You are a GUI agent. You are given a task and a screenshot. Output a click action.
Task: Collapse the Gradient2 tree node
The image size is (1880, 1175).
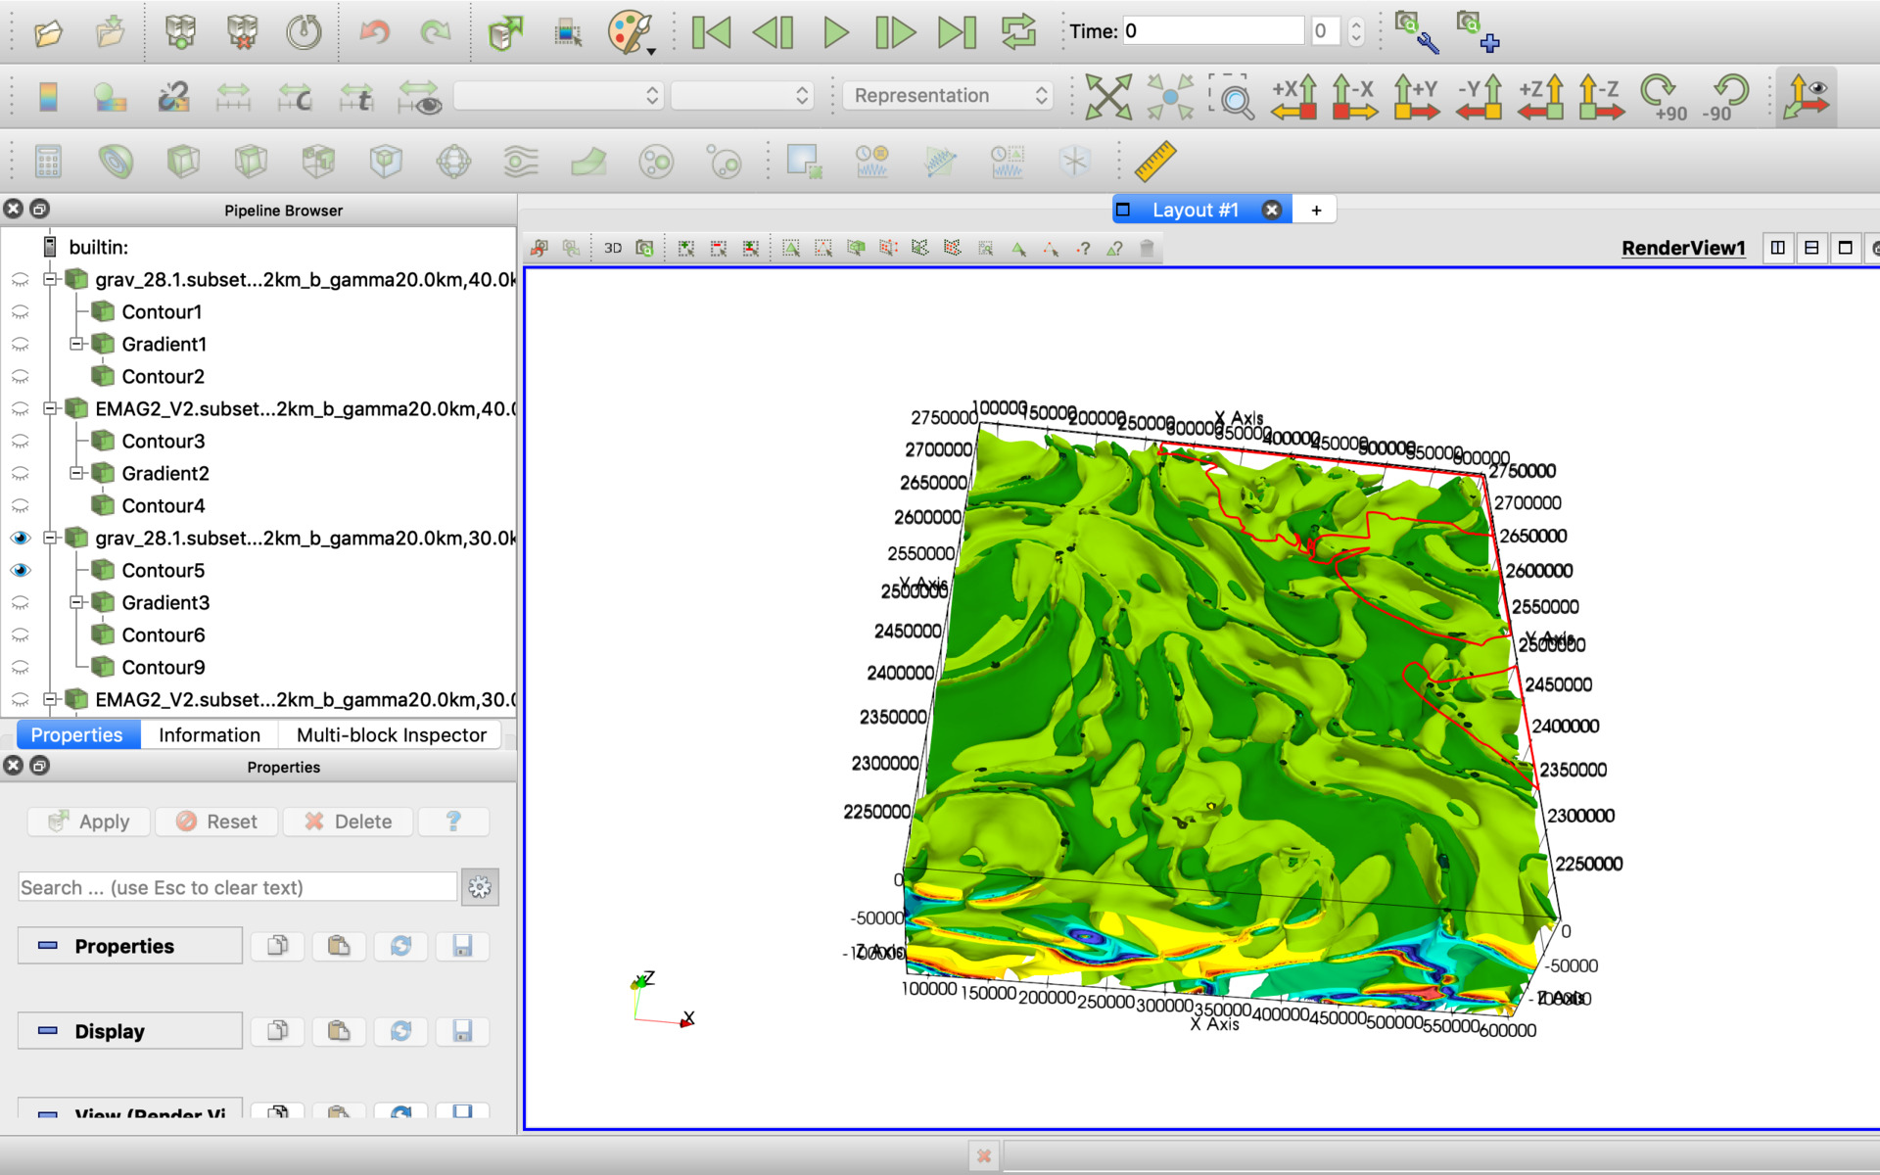[76, 473]
